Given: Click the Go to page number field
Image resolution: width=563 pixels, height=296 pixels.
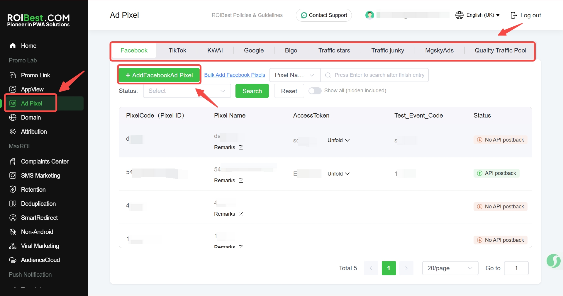Looking at the screenshot, I should tap(516, 268).
